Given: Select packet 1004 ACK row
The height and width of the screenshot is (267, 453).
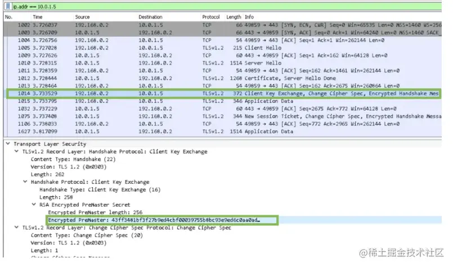Looking at the screenshot, I should 222,40.
